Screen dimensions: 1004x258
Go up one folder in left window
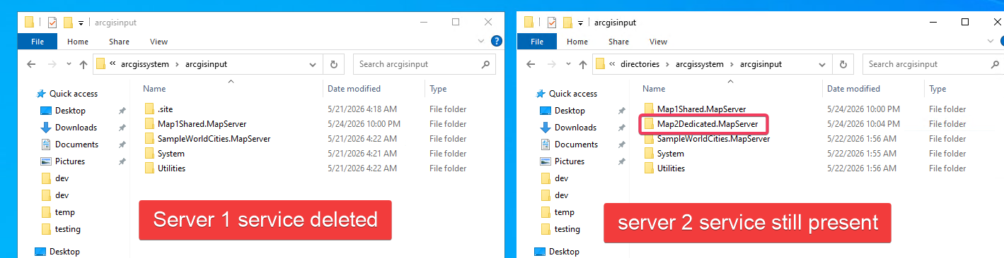[83, 64]
